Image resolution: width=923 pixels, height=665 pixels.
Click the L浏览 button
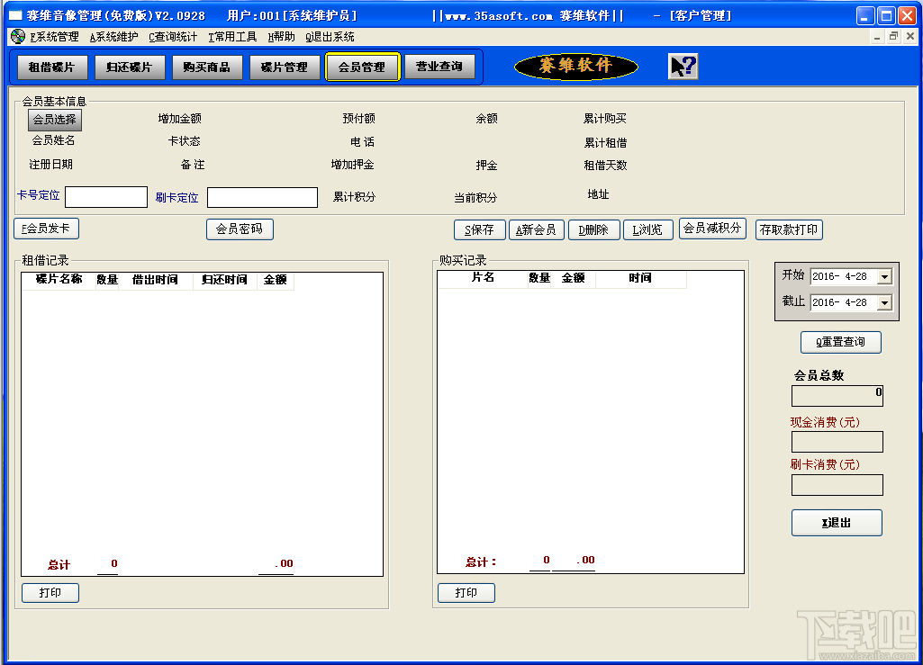[x=648, y=229]
